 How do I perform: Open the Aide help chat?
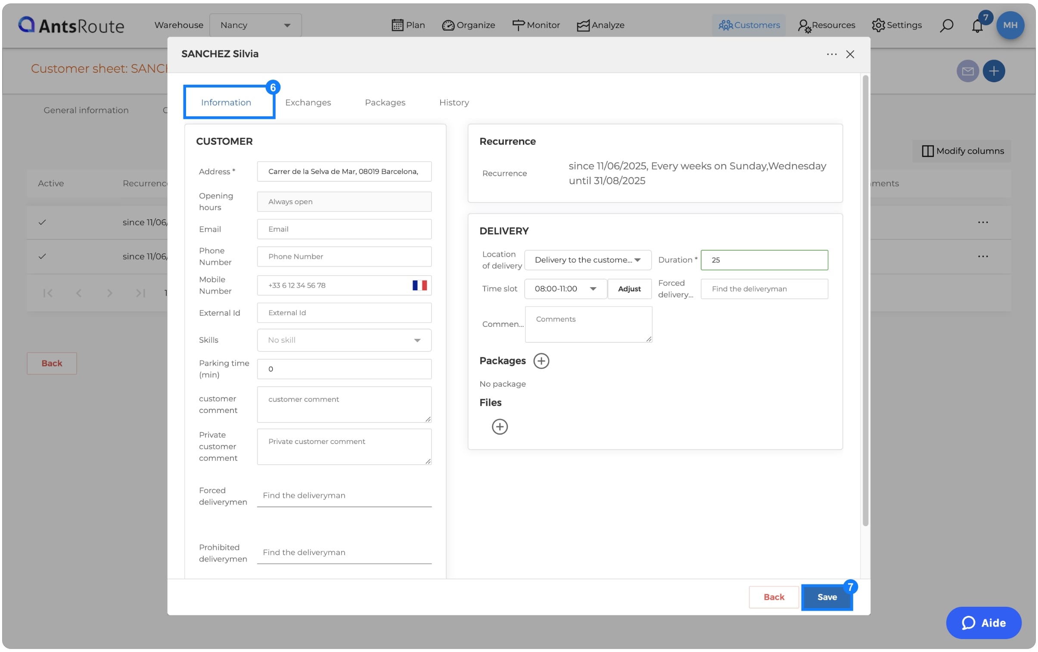[983, 623]
